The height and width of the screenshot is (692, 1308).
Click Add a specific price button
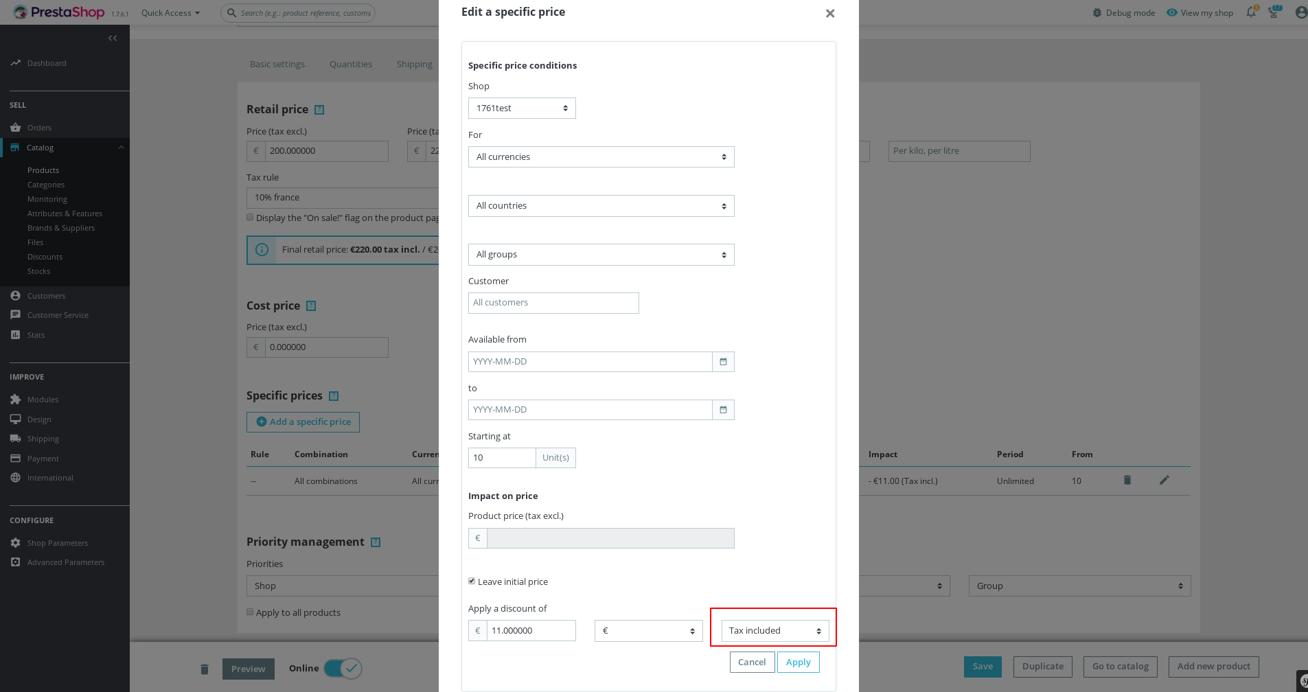click(x=303, y=422)
